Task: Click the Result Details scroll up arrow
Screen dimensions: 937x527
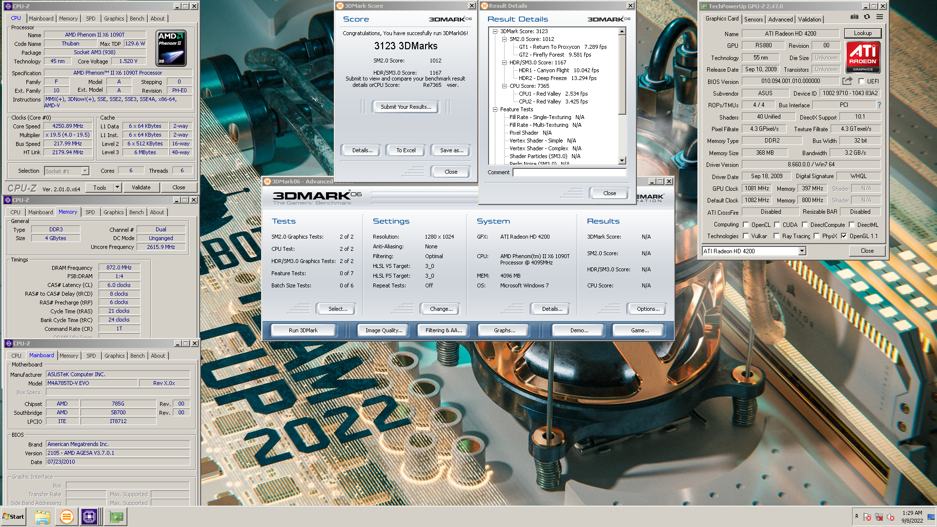Action: coord(622,31)
